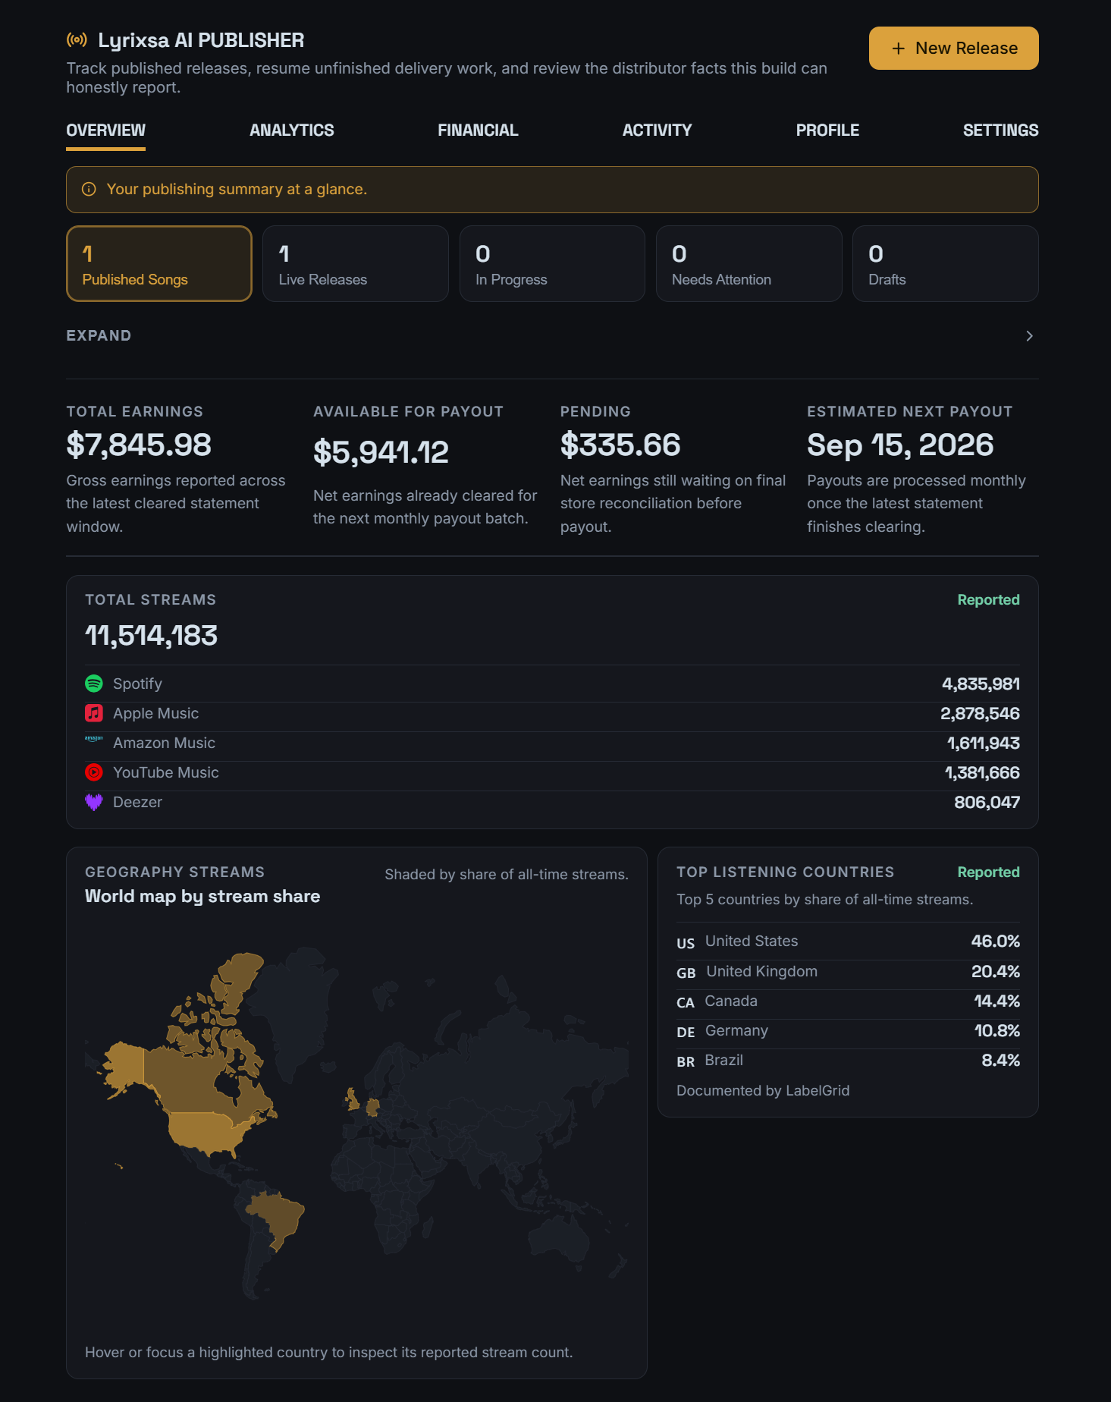This screenshot has height=1402, width=1111.
Task: Click the info icon in the summary banner
Action: point(89,190)
